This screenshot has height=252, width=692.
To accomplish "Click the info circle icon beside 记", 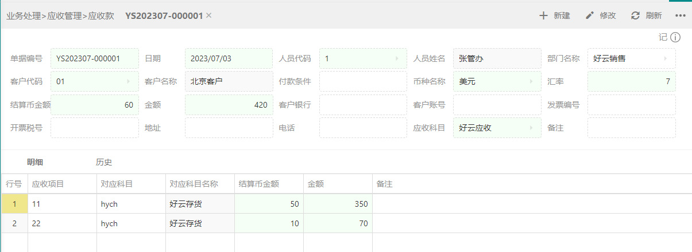I will point(675,37).
